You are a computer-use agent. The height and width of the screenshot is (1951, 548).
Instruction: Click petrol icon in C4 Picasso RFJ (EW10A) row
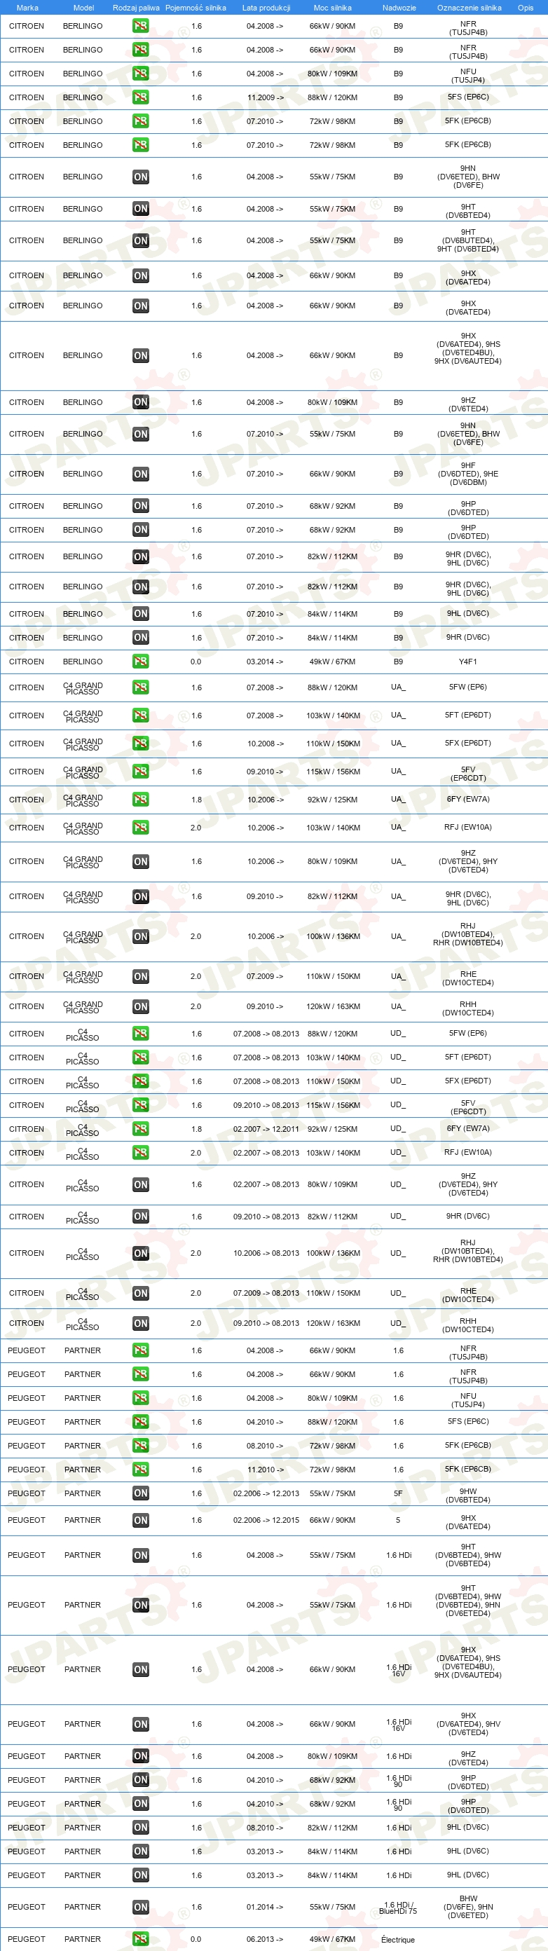pos(140,1152)
